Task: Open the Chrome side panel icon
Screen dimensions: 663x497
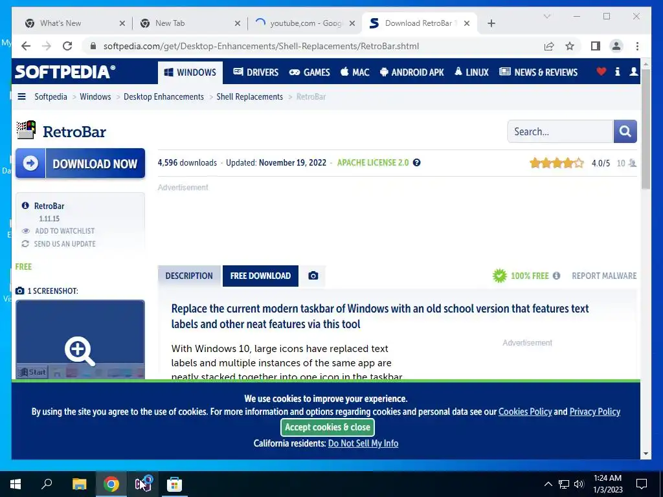Action: tap(596, 46)
